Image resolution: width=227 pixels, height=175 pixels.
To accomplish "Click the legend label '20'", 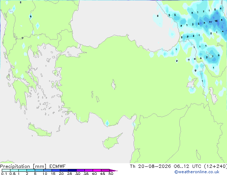I will click(61, 174).
